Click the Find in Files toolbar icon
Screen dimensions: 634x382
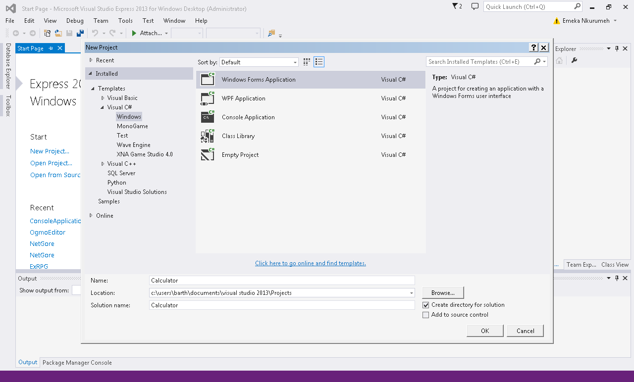(271, 33)
